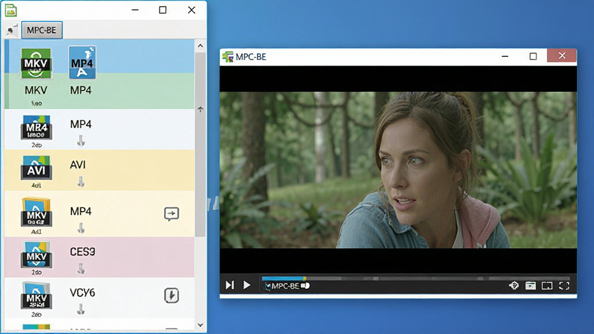Viewport: 594px width, 334px height.
Task: Click the MKV icon in the VCY6 row
Action: point(36,295)
